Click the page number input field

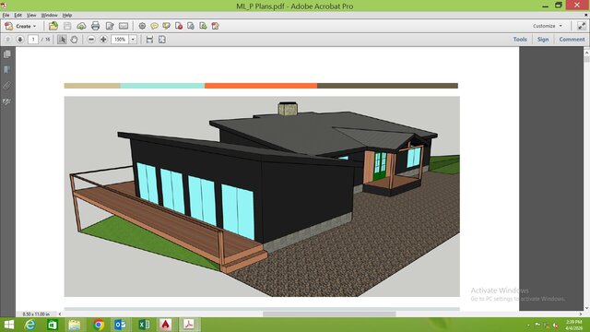33,39
